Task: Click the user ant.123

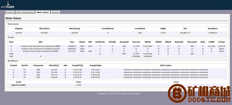Action: point(72,51)
